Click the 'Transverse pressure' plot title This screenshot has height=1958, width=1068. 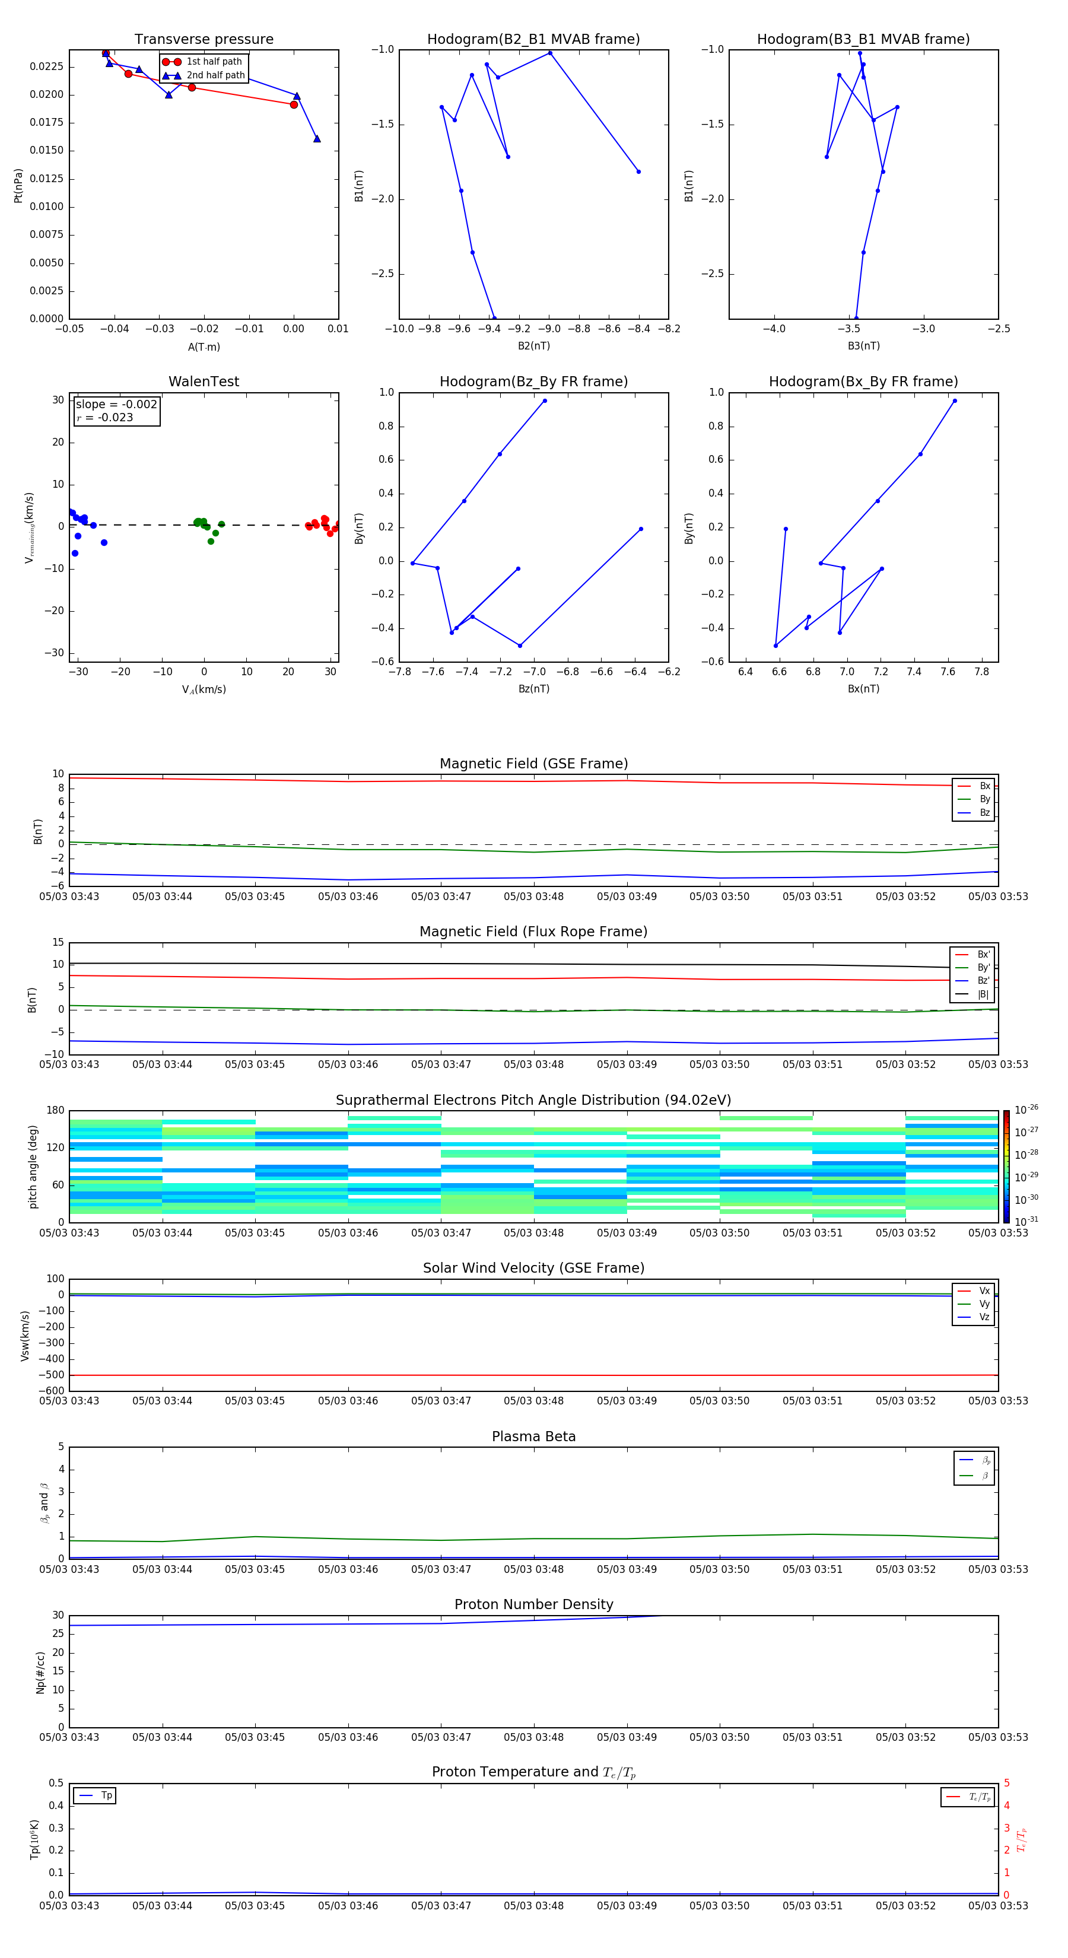click(x=204, y=40)
